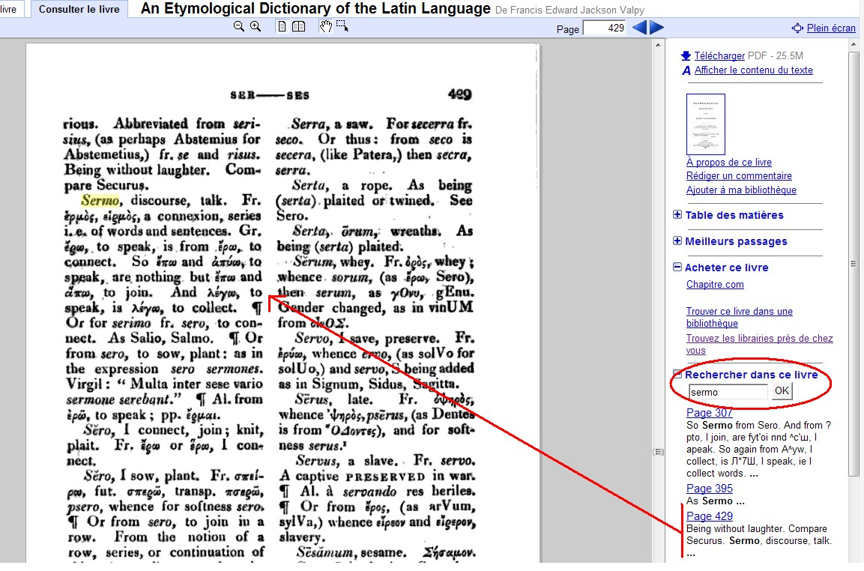Image resolution: width=864 pixels, height=571 pixels.
Task: Click the OK search button
Action: point(782,391)
